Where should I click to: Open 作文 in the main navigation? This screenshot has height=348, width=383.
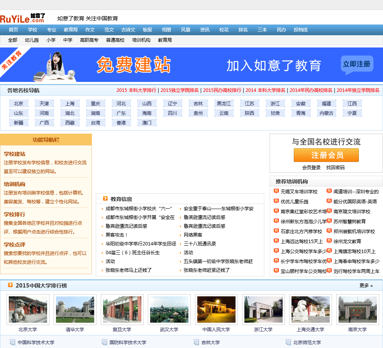[90, 30]
